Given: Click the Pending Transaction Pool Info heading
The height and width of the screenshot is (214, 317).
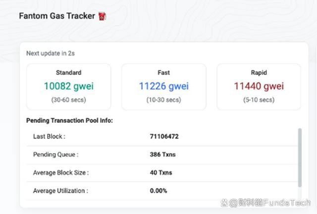Looking at the screenshot, I should [x=69, y=120].
